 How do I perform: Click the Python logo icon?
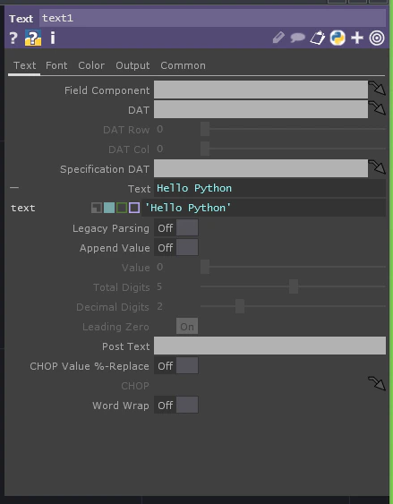point(337,38)
